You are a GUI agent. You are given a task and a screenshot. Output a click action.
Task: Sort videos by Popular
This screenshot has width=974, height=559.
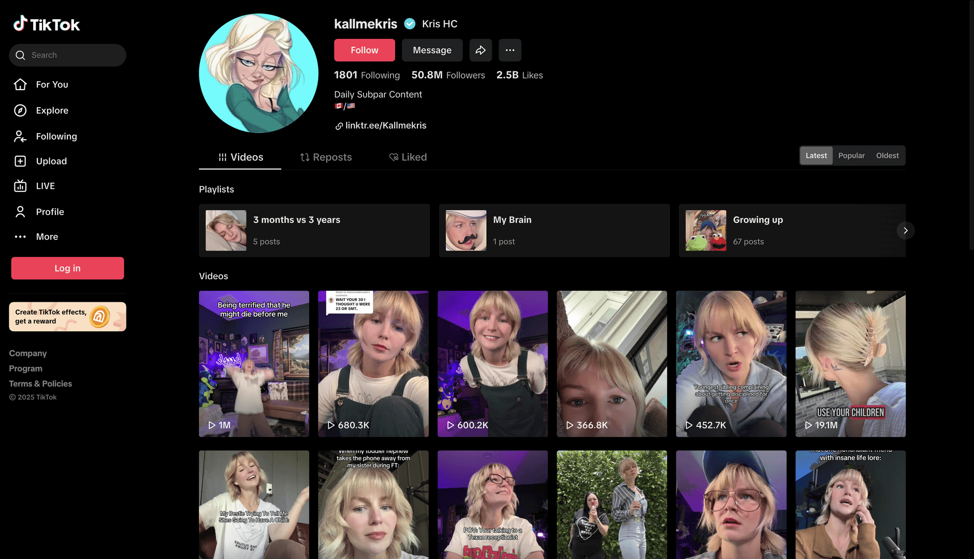851,155
